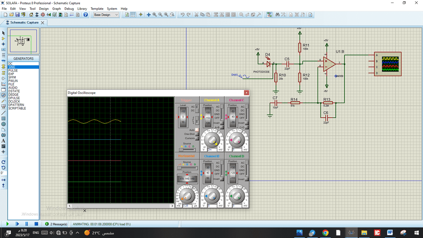
Task: Toggle Channel D Invert button
Action: 247,179
